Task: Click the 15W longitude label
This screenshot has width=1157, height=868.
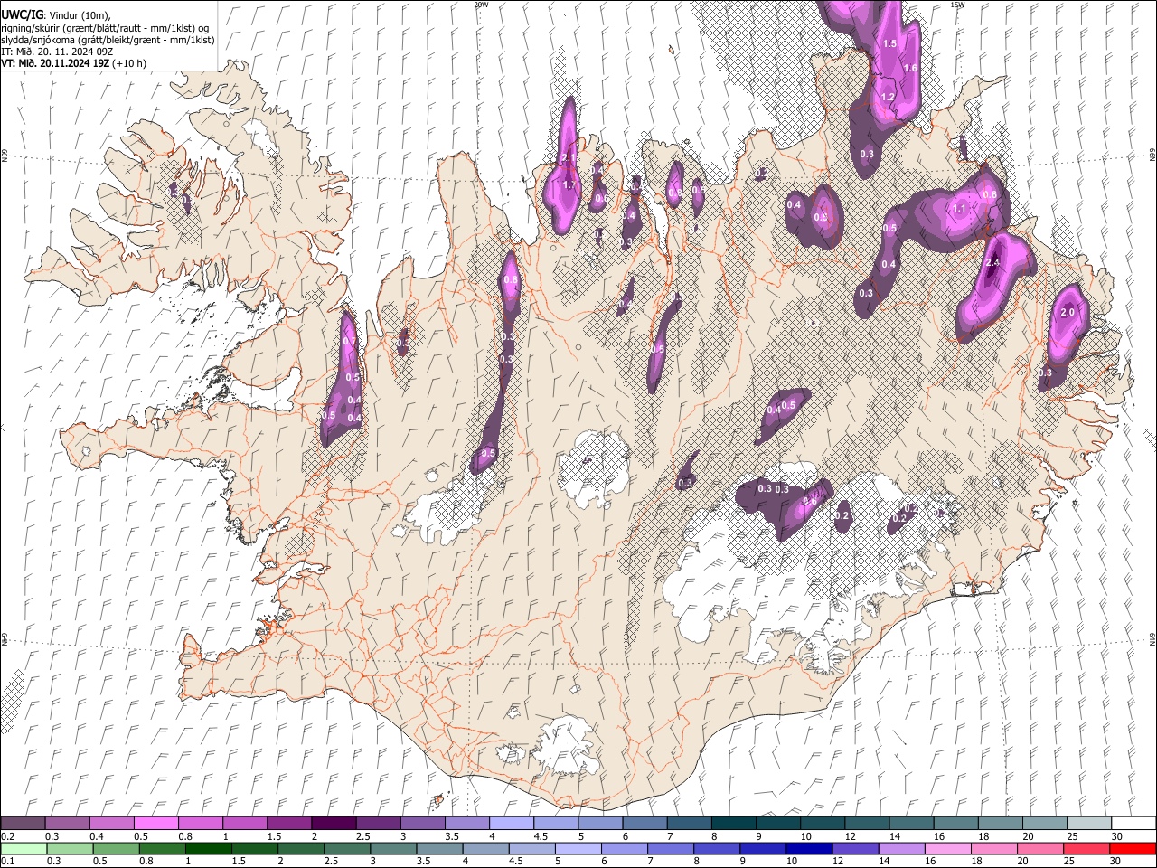Action: coord(957,5)
